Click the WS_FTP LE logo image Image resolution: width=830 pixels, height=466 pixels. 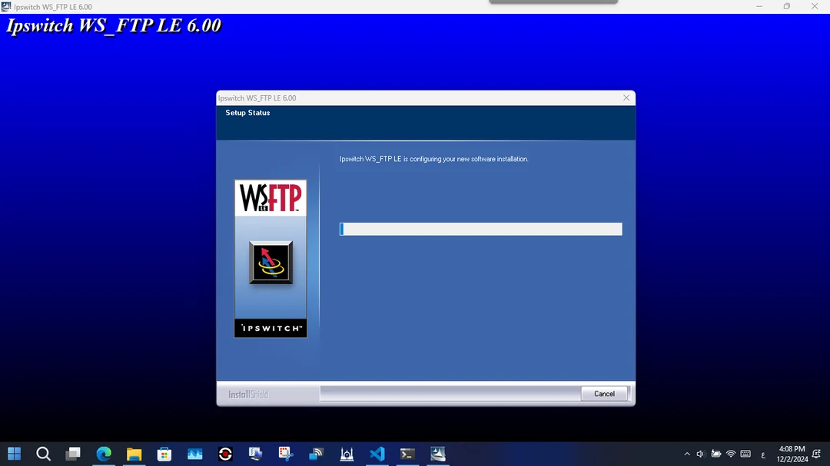(271, 198)
